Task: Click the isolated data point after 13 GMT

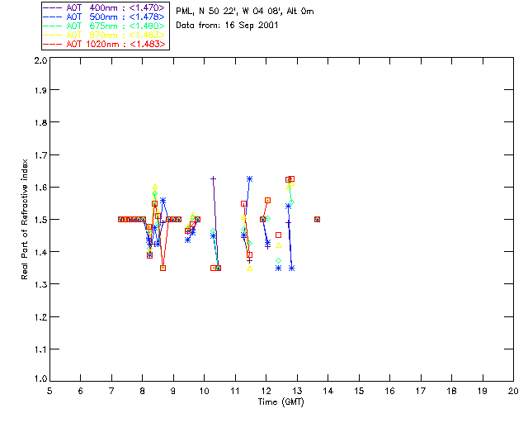Action: (317, 219)
